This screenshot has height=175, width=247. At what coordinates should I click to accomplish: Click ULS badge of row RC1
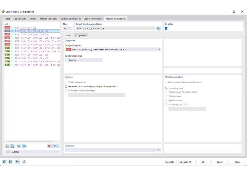(7, 28)
